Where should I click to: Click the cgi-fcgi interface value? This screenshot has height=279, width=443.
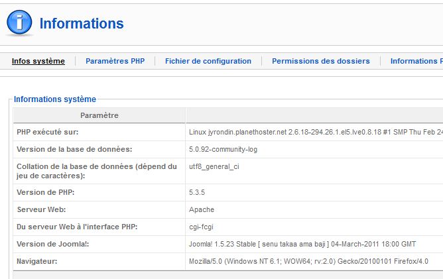click(x=202, y=227)
